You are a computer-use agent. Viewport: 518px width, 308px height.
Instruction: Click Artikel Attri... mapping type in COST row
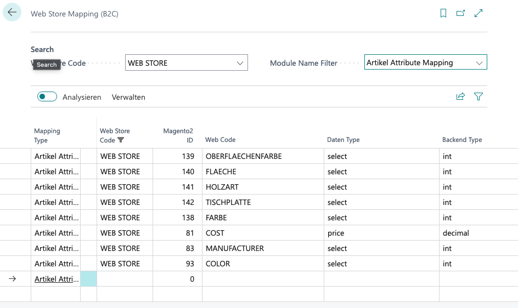(x=56, y=233)
